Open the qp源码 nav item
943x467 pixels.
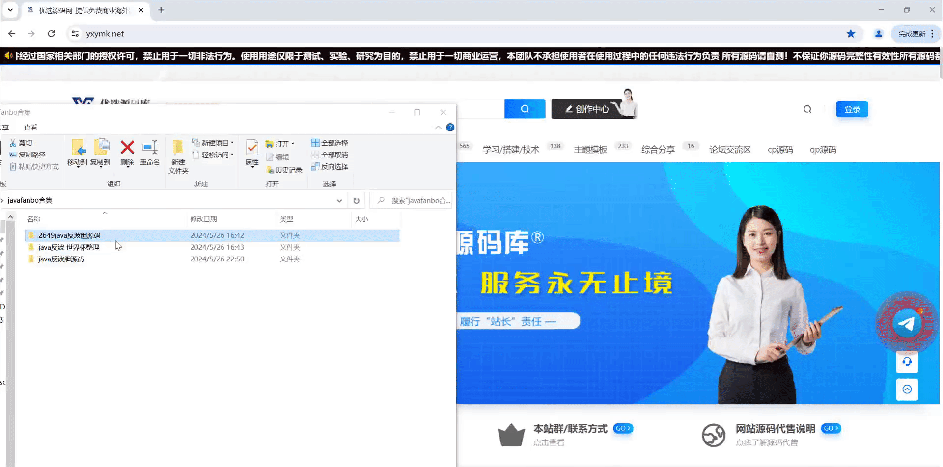823,150
